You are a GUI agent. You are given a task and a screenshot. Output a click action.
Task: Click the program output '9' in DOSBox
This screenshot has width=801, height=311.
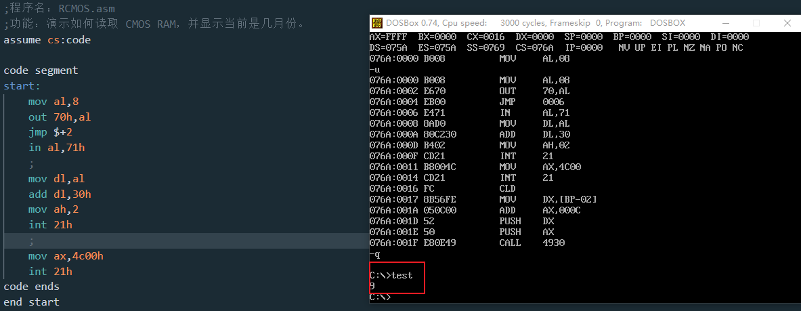point(372,286)
